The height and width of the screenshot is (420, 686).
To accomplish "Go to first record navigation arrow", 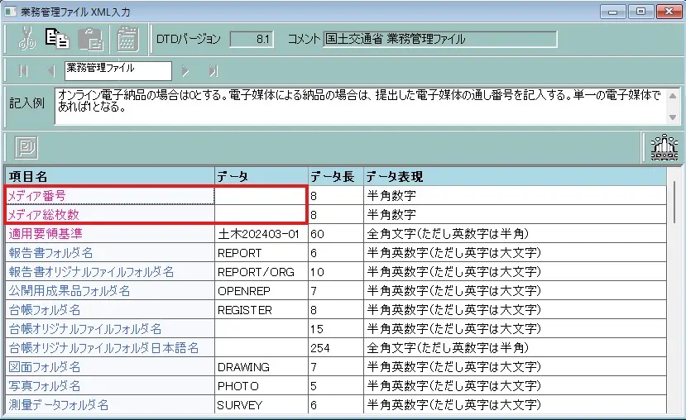I will (x=22, y=70).
